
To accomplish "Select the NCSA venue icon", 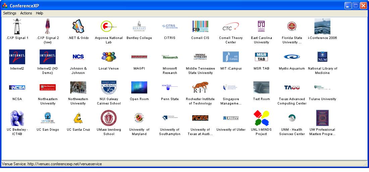I will tap(17, 87).
